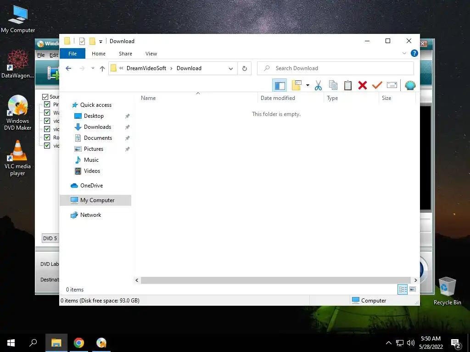470x352 pixels.
Task: Toggle the vid checkbox directly above Ro
Action: (47, 129)
